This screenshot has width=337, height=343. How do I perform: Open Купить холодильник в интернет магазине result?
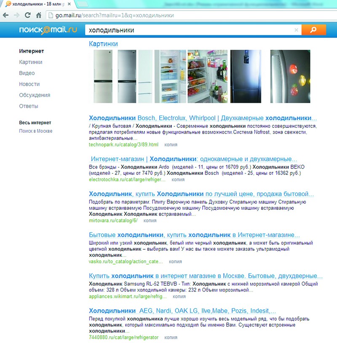[x=206, y=276]
